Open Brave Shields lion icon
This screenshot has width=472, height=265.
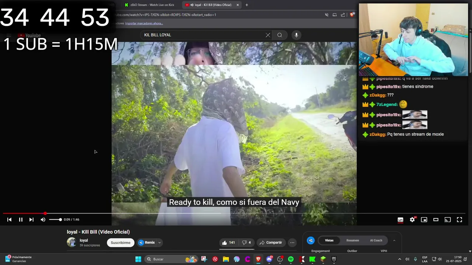coord(352,15)
